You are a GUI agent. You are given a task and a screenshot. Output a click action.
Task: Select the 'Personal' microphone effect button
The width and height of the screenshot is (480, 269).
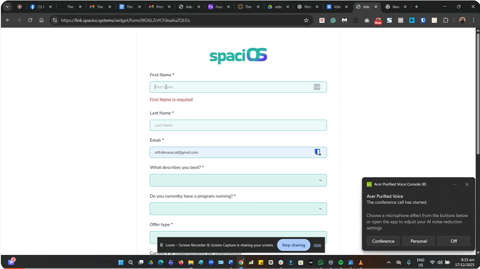coord(418,241)
